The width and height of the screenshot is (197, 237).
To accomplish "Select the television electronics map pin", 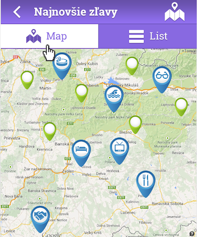I will (119, 151).
